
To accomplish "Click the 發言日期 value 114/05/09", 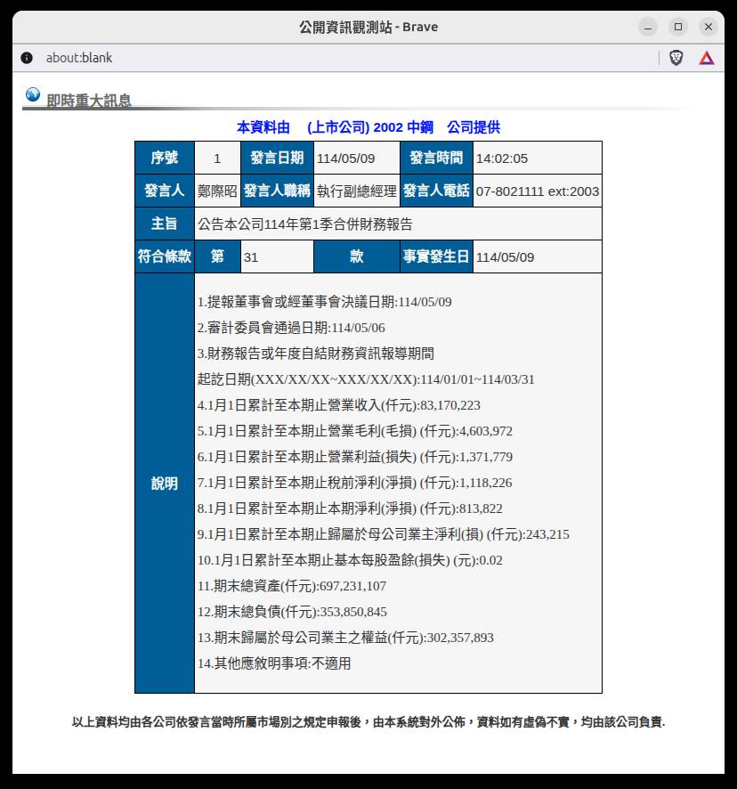I will (x=345, y=159).
